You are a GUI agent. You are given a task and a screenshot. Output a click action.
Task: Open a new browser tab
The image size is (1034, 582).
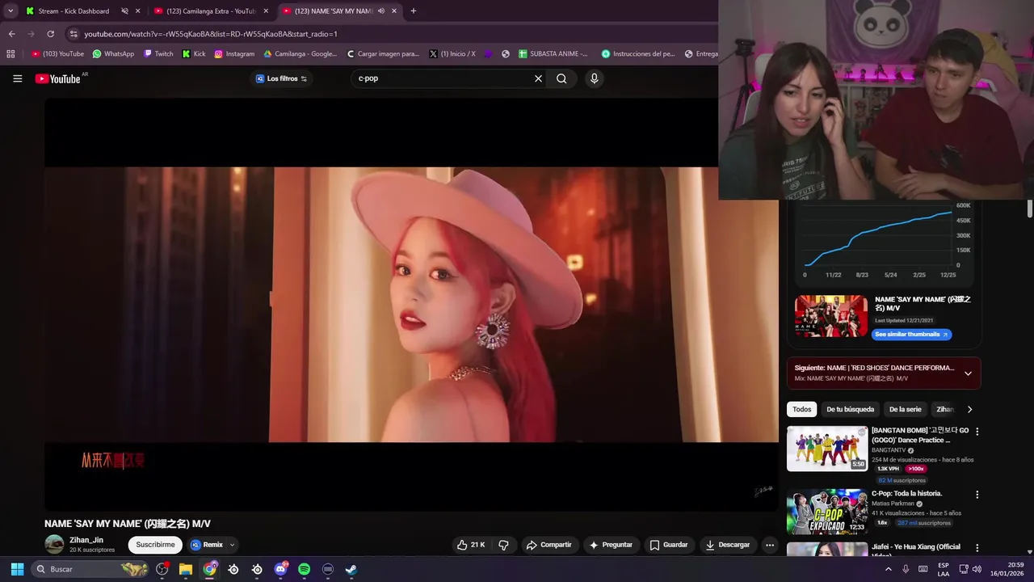pyautogui.click(x=414, y=11)
